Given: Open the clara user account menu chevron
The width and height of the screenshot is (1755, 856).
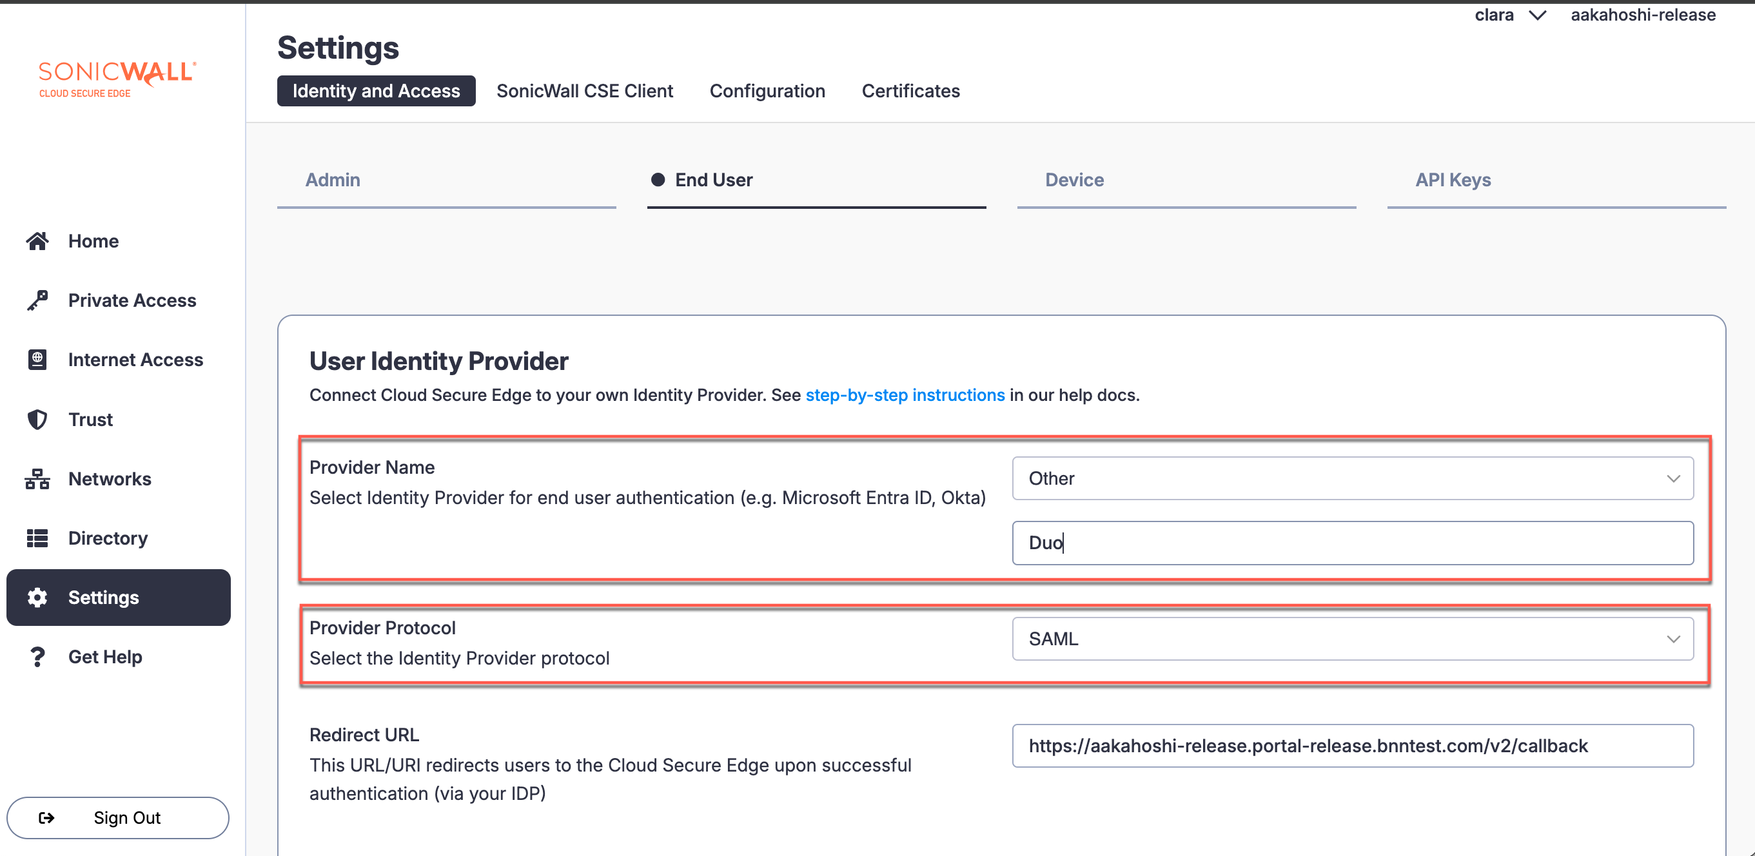Looking at the screenshot, I should (1537, 15).
